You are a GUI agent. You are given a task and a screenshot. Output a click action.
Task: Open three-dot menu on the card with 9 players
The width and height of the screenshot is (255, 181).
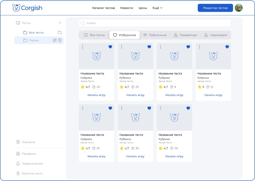161,47
